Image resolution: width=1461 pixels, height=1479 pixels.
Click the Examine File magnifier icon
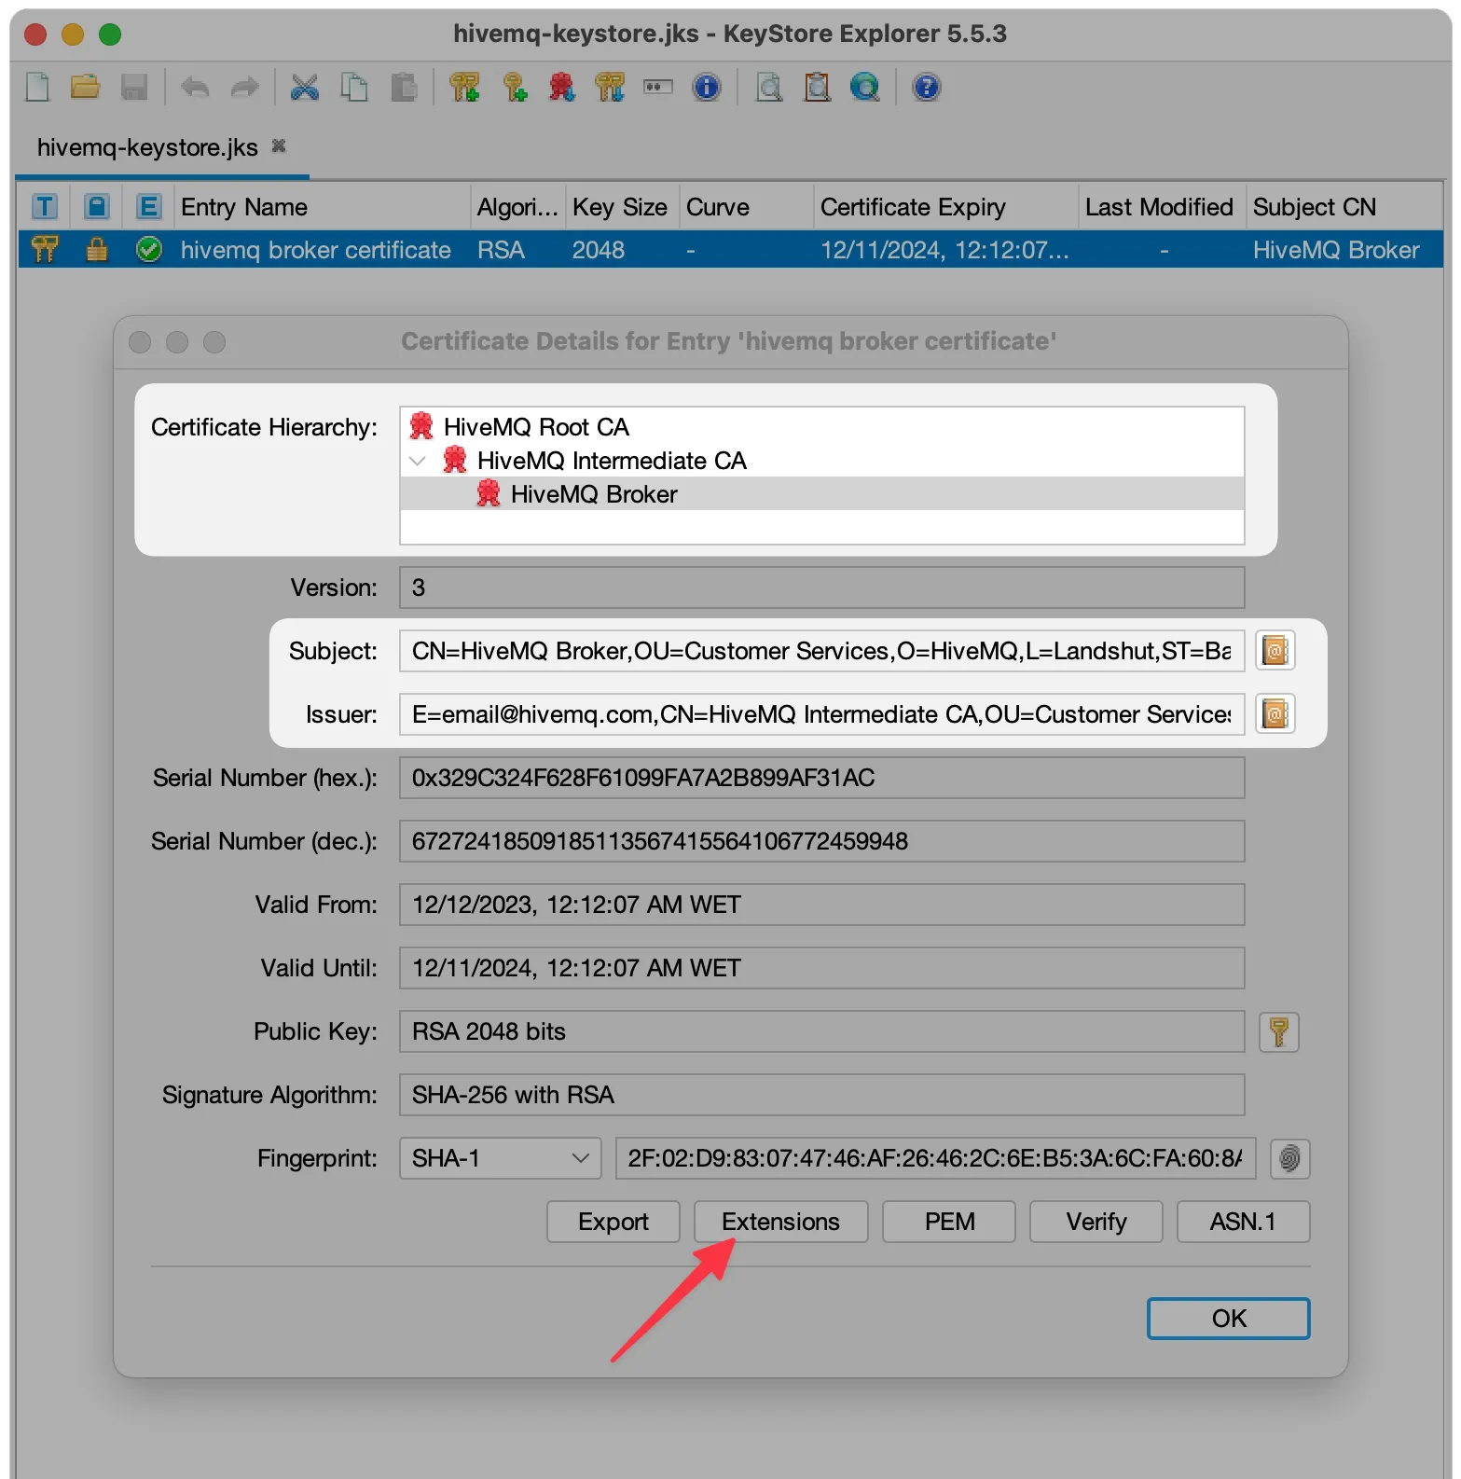click(x=768, y=88)
